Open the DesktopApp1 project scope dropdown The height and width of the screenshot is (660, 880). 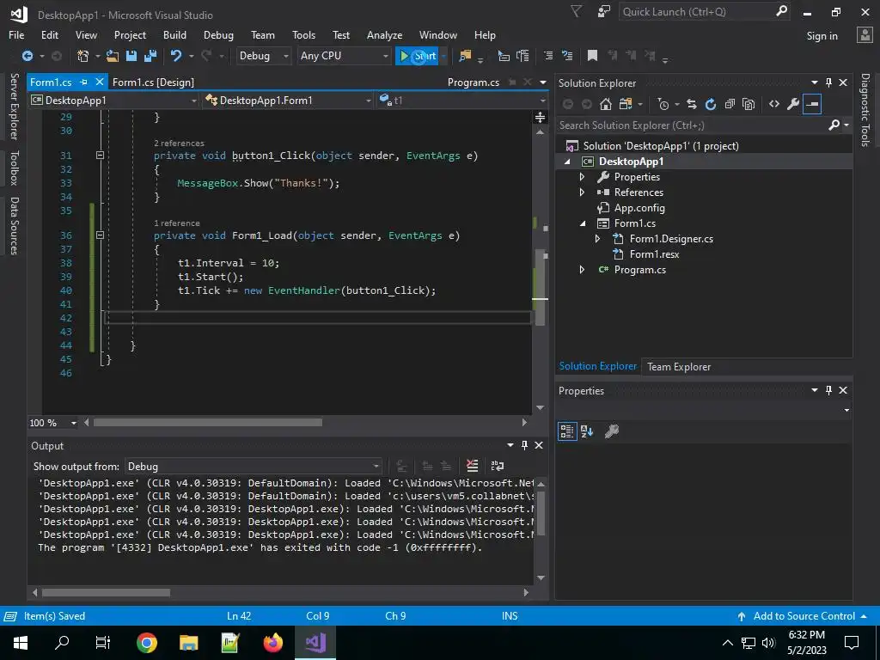[114, 101]
